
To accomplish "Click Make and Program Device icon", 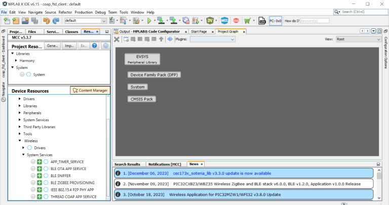I will [x=161, y=21].
